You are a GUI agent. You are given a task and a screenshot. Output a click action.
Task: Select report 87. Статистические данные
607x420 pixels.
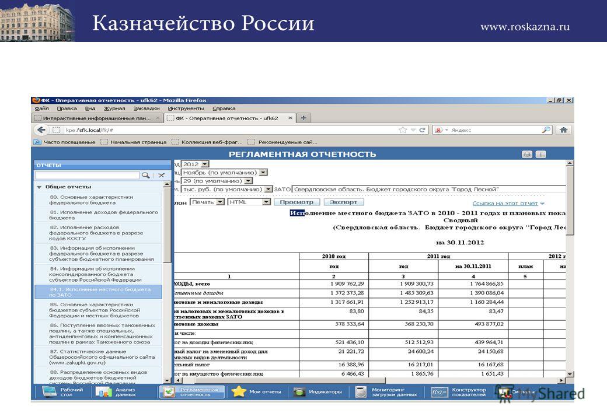click(98, 357)
